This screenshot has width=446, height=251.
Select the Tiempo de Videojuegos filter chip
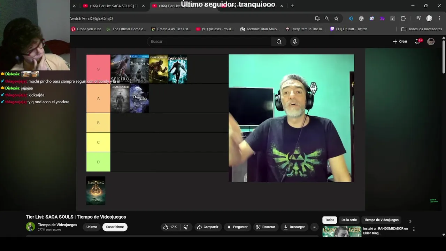(x=381, y=220)
